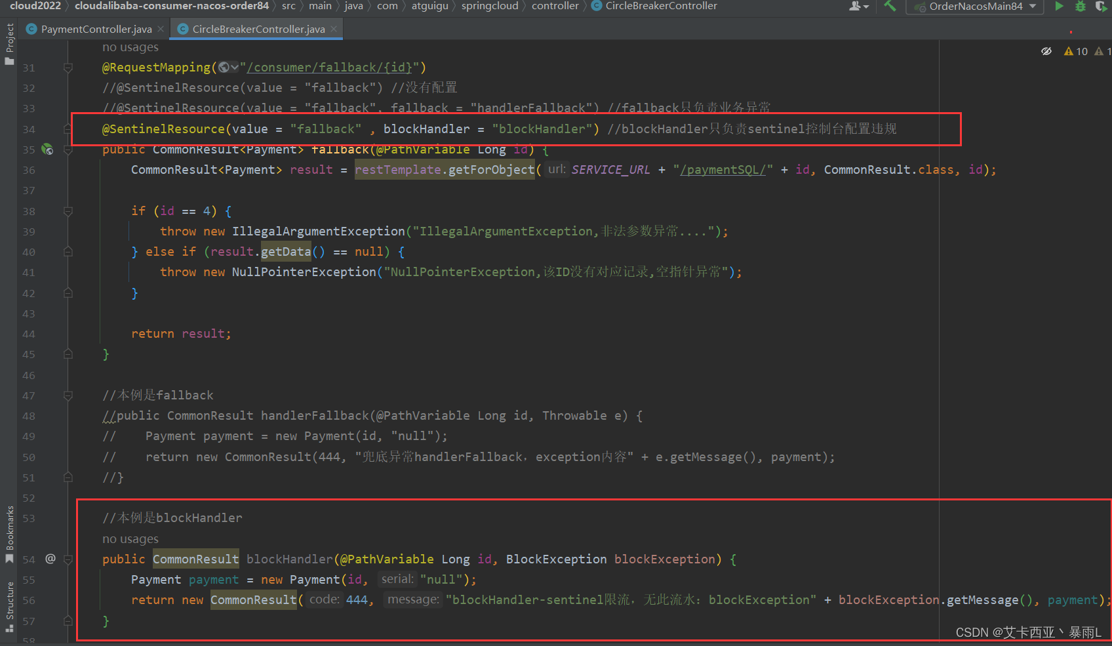The width and height of the screenshot is (1112, 646).
Task: Click the //本例是fallback comment
Action: [158, 395]
